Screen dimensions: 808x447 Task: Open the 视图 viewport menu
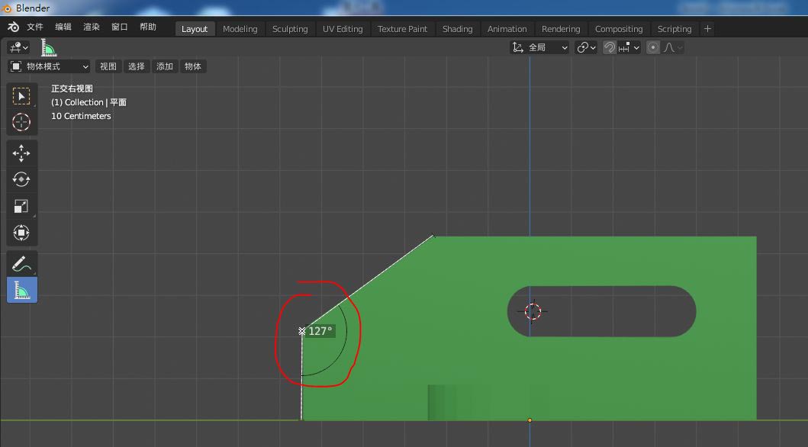pos(108,66)
